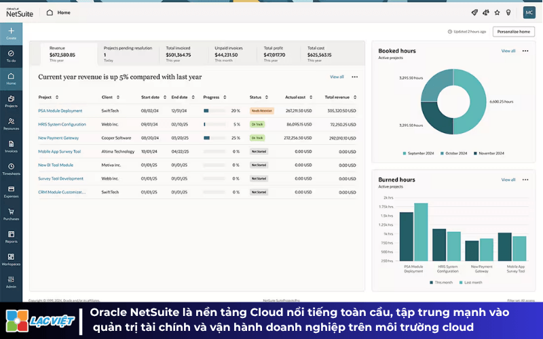The height and width of the screenshot is (339, 543).
Task: Sort by Status column arrows
Action: click(267, 97)
